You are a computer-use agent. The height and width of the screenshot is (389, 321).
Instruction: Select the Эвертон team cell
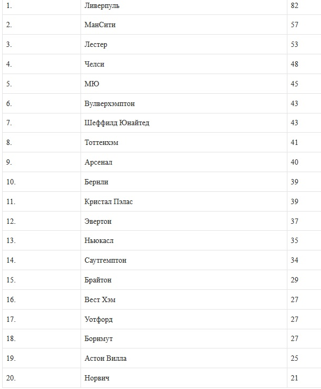[98, 222]
